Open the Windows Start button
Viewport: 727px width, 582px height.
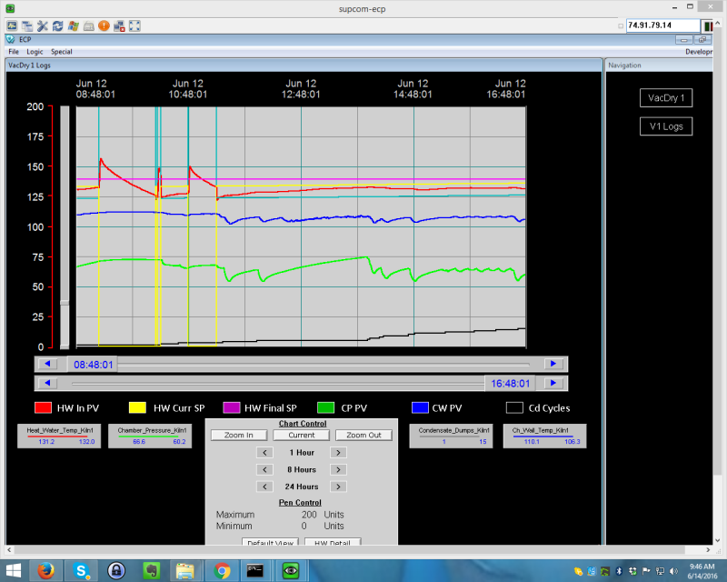point(13,570)
